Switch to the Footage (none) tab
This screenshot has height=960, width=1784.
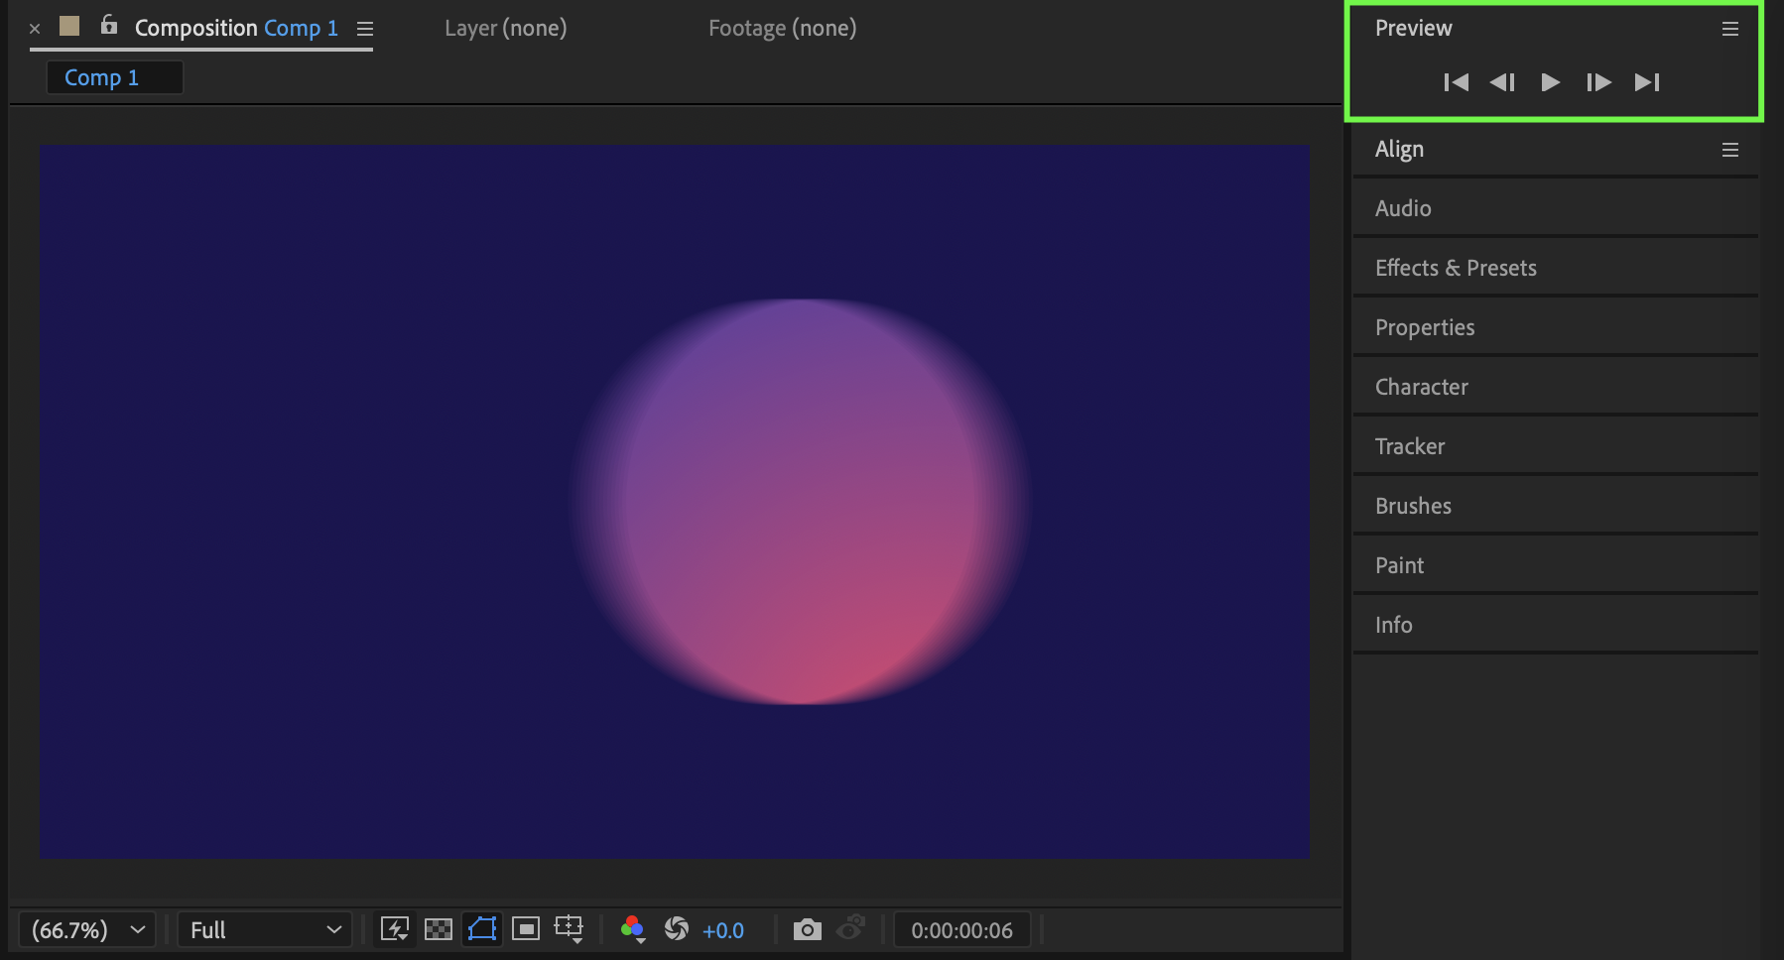(783, 28)
